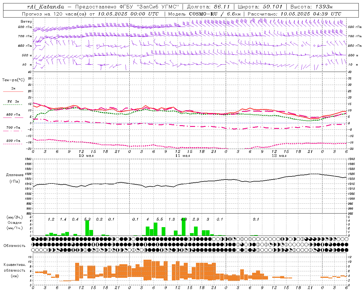This screenshot has width=363, height=290.
Task: Click the tall green precipitation bar under 5.3
Action: pyautogui.click(x=87, y=228)
